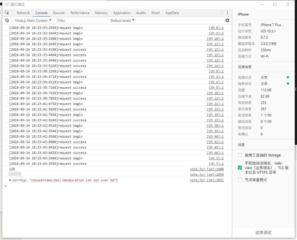The height and width of the screenshot is (240, 297).
Task: Focus the console Filter field
Action: coord(82,21)
